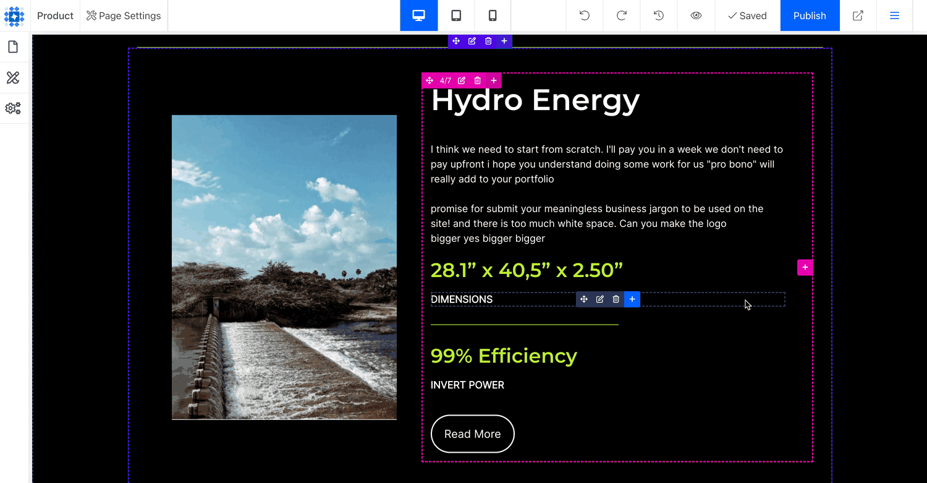927x483 pixels.
Task: Publish the page
Action: coord(810,15)
